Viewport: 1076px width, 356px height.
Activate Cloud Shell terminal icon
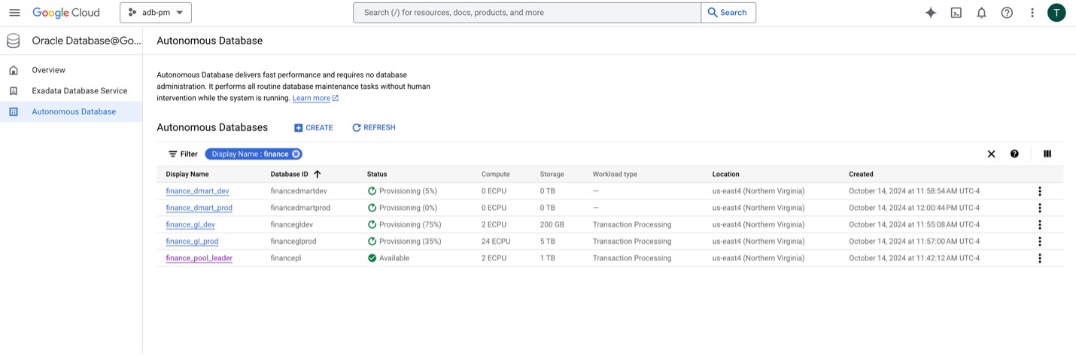(x=956, y=13)
